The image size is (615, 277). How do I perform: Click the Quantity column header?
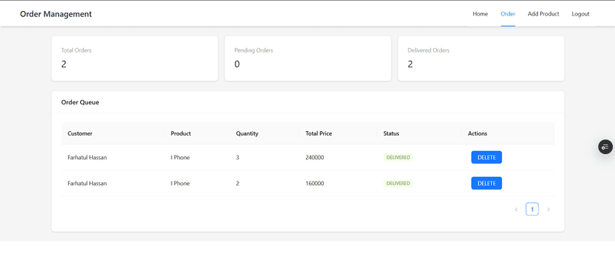(x=264, y=133)
